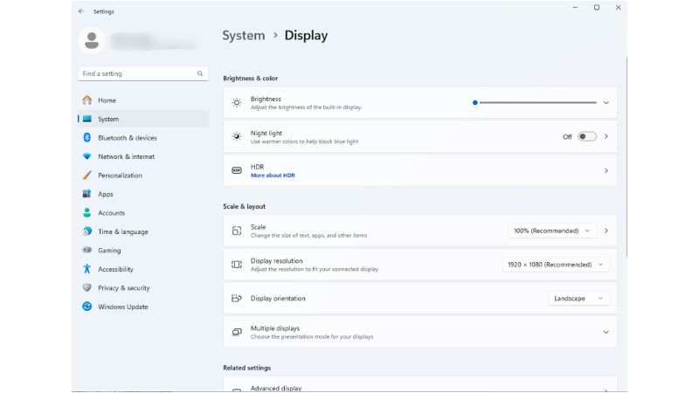Open the Apps settings page
This screenshot has width=699, height=393.
coord(105,194)
